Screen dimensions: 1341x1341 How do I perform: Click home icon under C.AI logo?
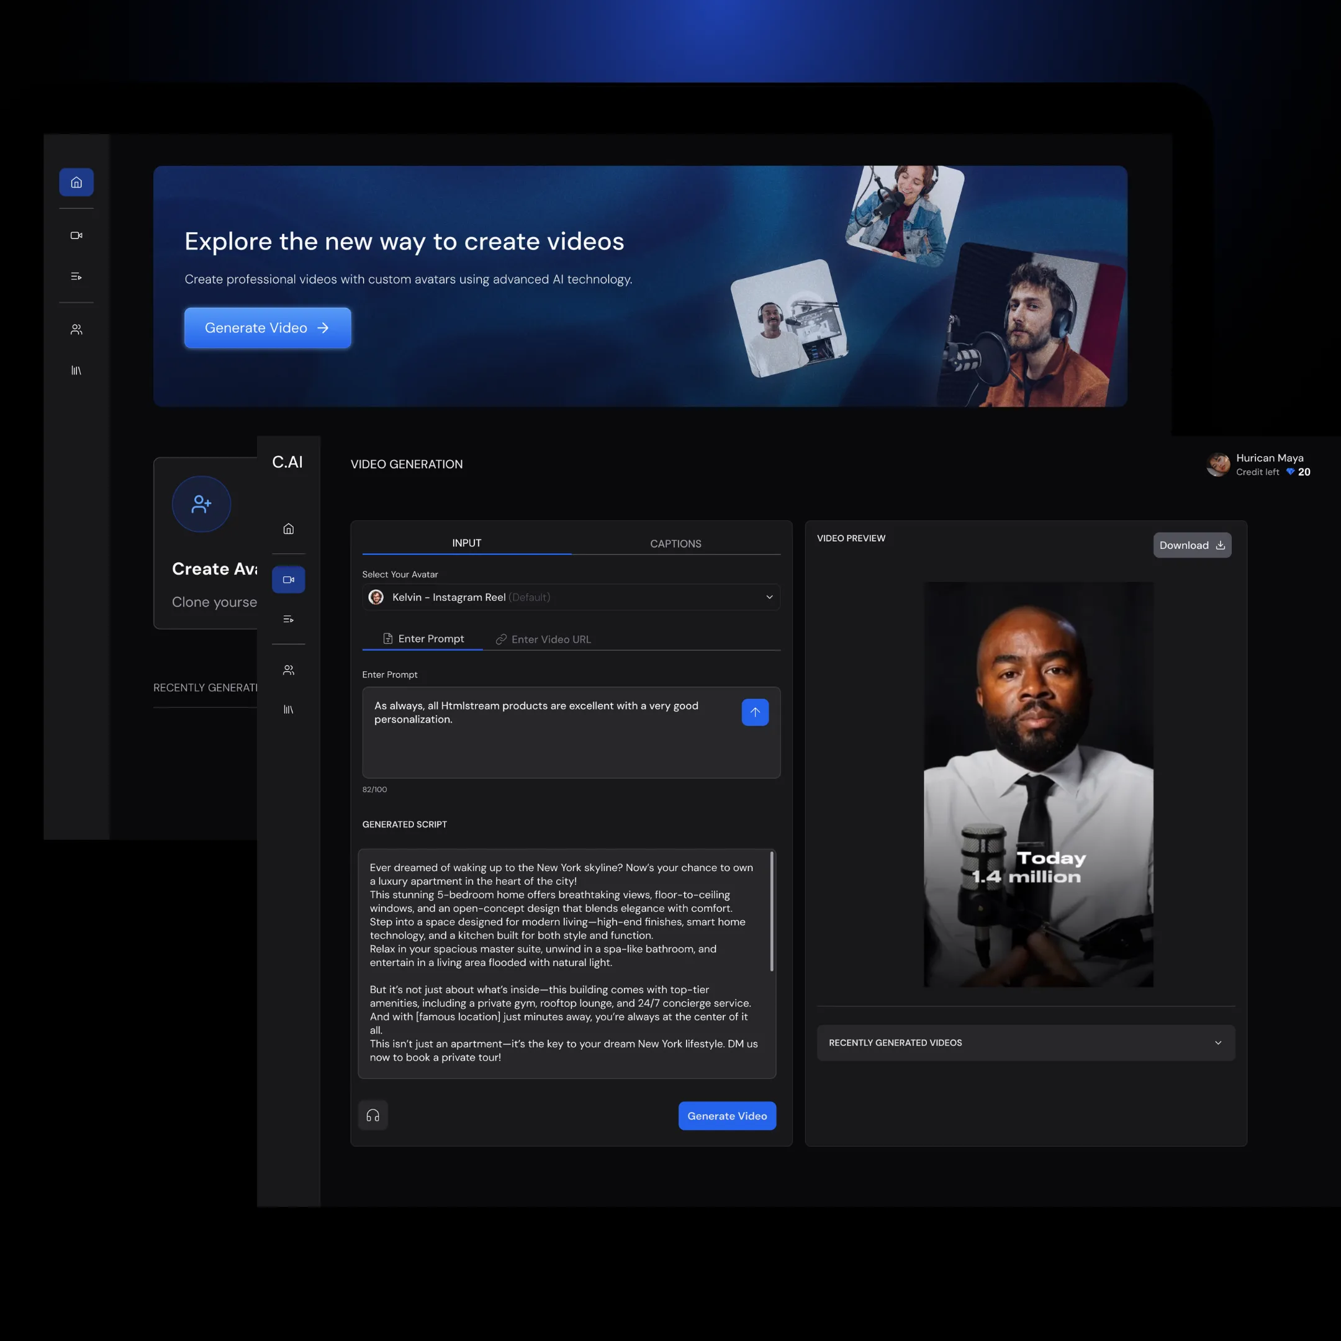click(288, 529)
